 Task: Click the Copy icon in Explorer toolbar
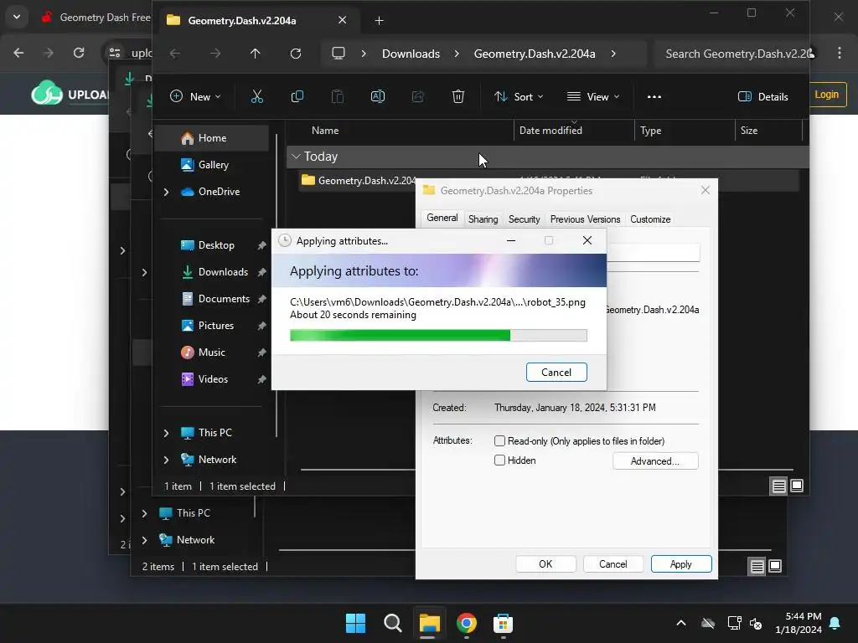click(x=297, y=97)
